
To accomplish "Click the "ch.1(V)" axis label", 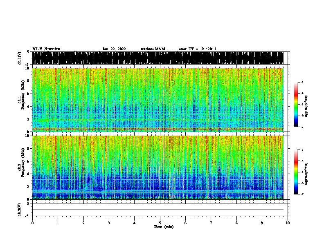I will 20,58.
